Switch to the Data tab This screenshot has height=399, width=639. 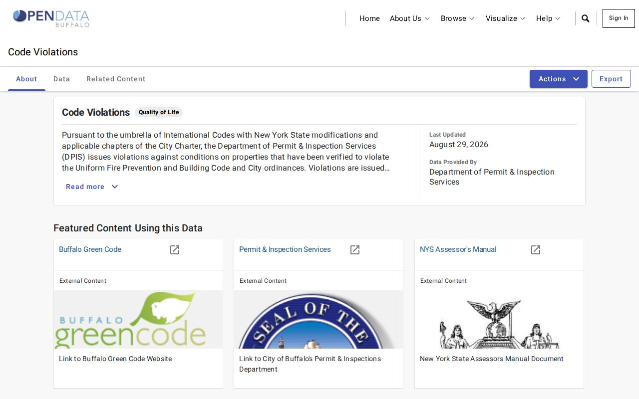[x=62, y=79]
